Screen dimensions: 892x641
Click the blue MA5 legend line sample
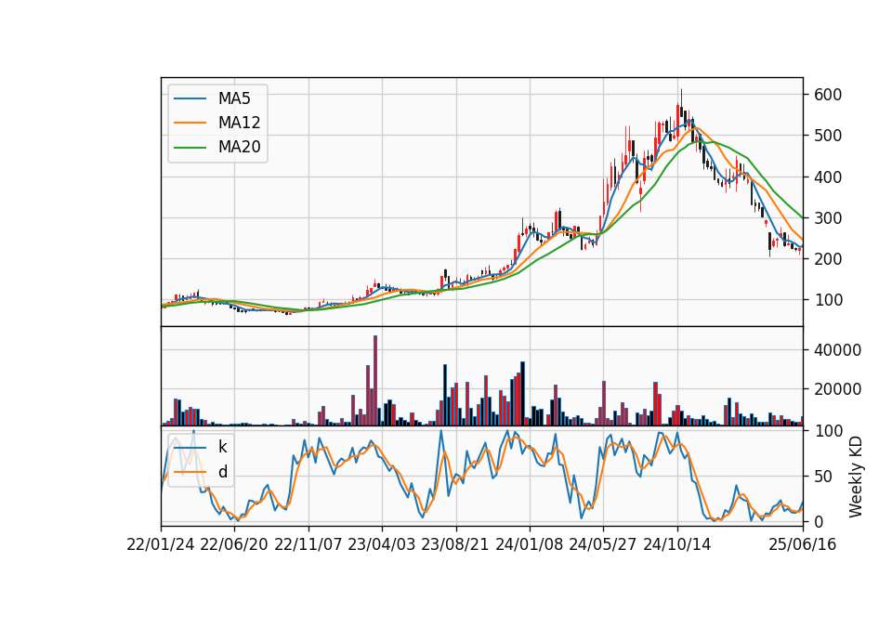[x=190, y=98]
